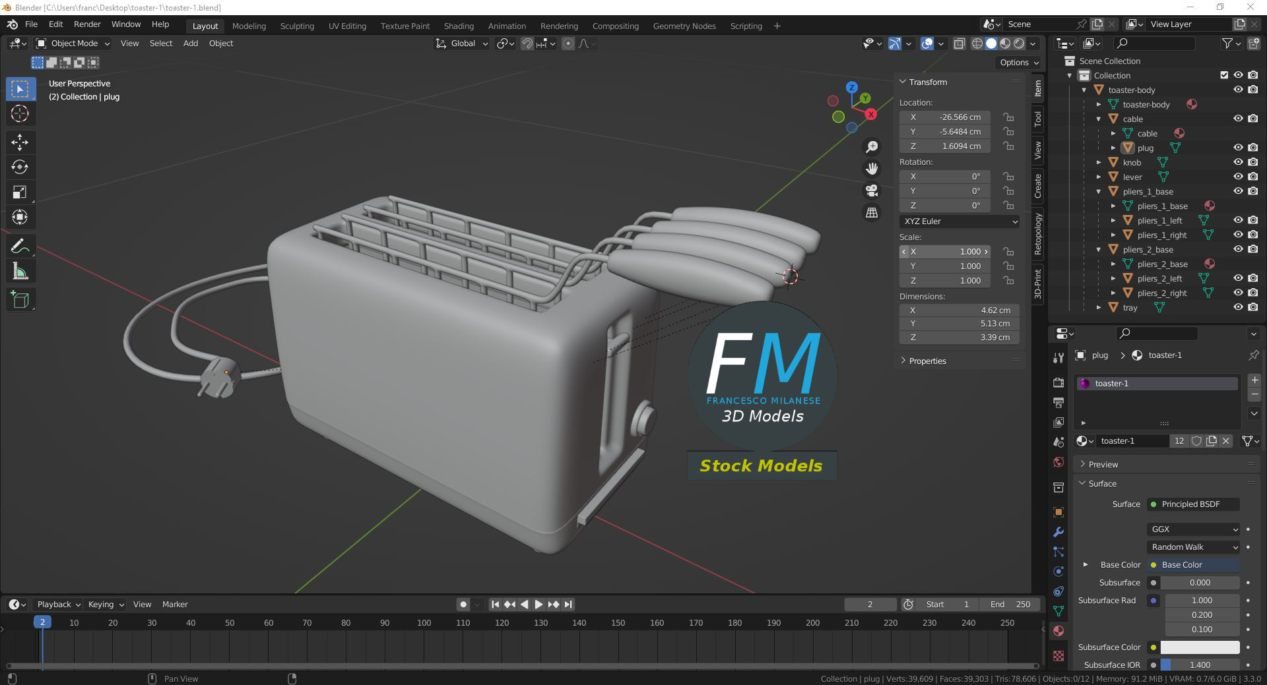Screen dimensions: 1267x685
Task: Activate the 3D Cursor tool
Action: point(20,113)
